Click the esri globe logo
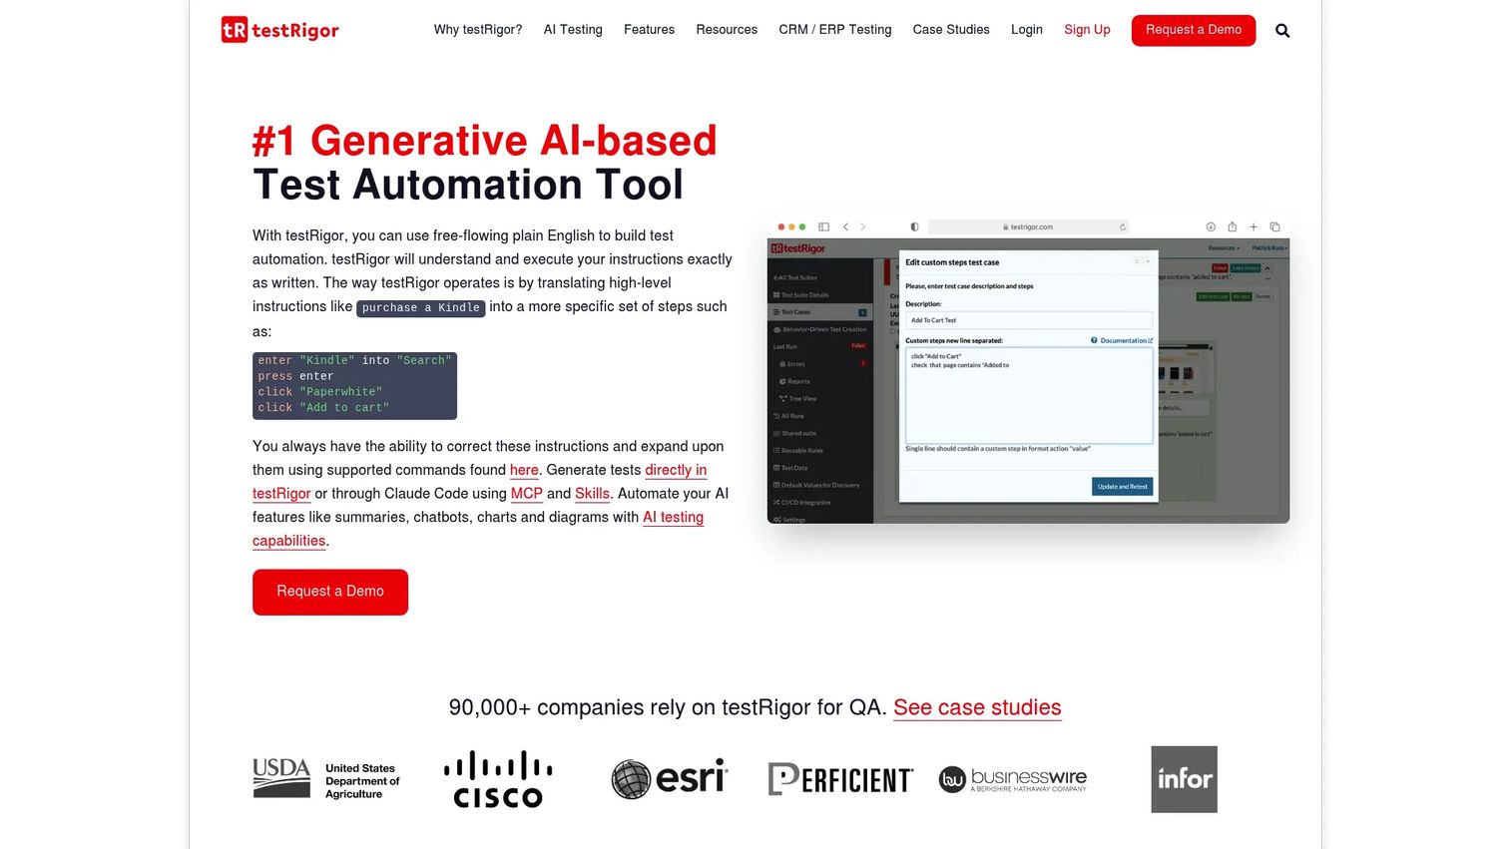This screenshot has height=849, width=1511. click(x=670, y=779)
